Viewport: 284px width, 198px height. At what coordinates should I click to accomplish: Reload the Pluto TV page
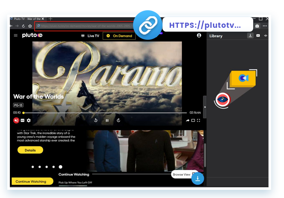pyautogui.click(x=24, y=26)
